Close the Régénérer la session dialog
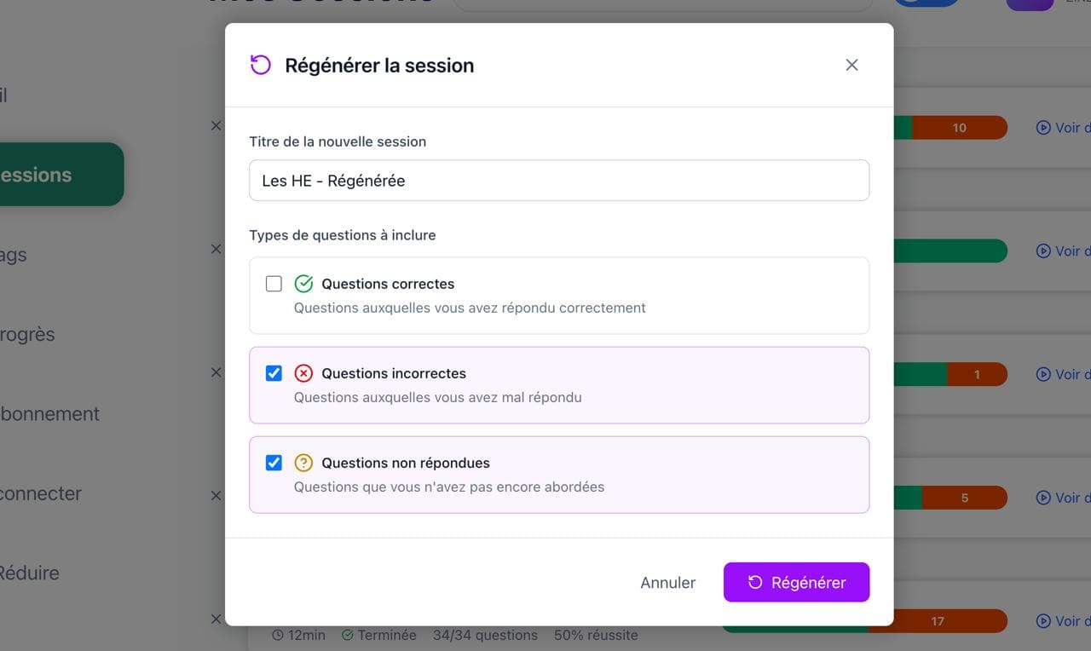 pyautogui.click(x=851, y=64)
